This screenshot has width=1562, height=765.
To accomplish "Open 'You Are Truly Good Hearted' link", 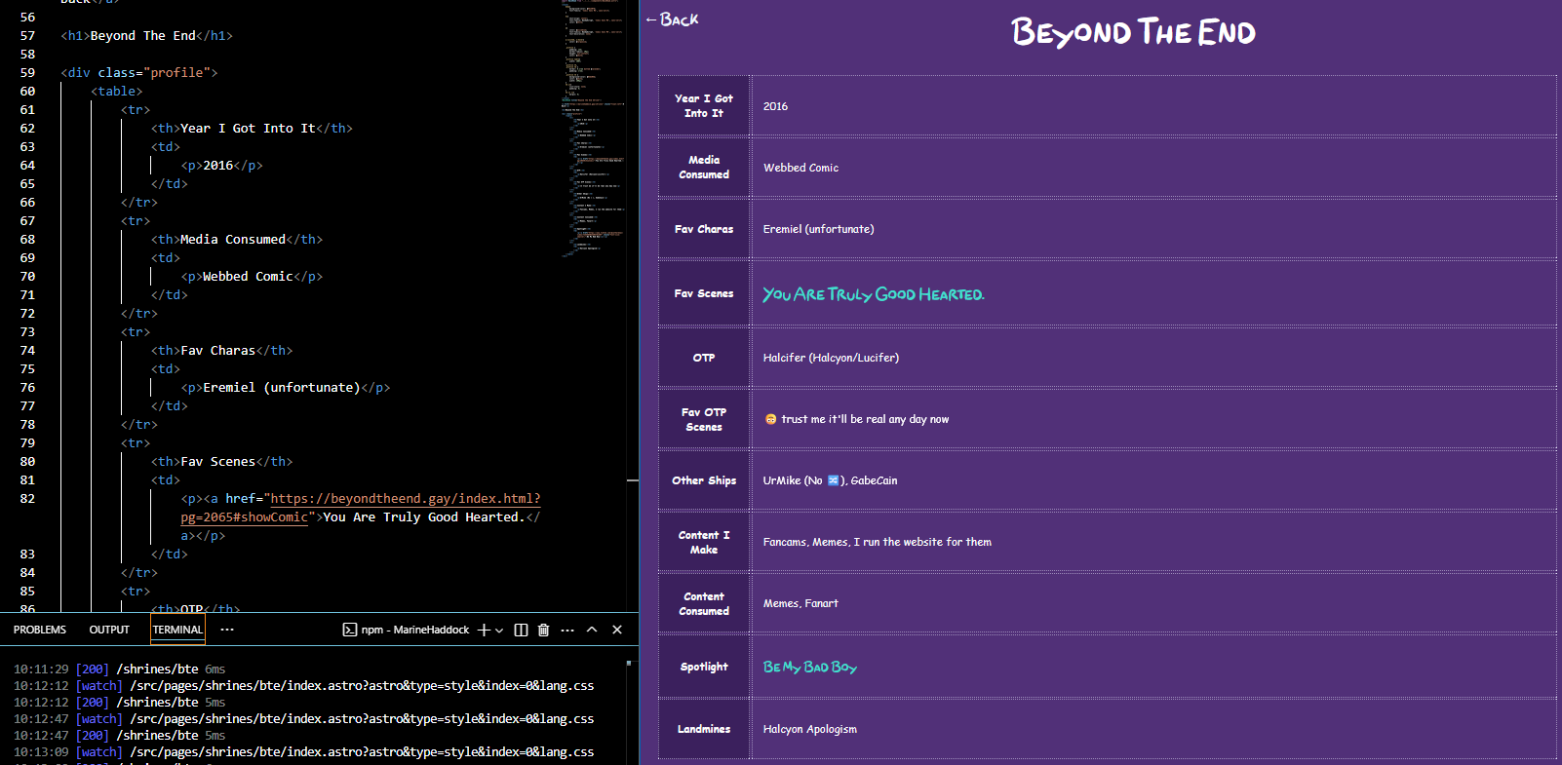I will [x=874, y=293].
